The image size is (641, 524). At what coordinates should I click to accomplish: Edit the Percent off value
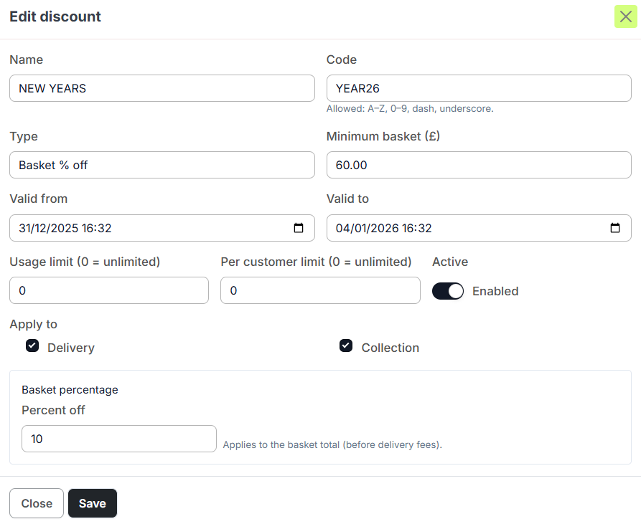119,439
